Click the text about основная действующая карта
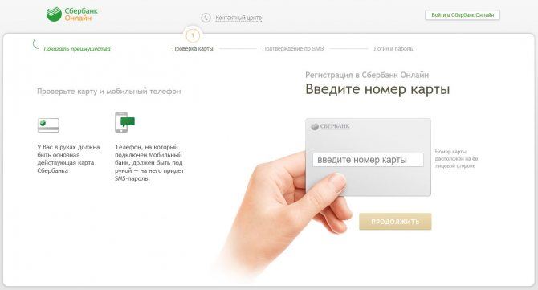This screenshot has height=290, width=538. pyautogui.click(x=68, y=158)
